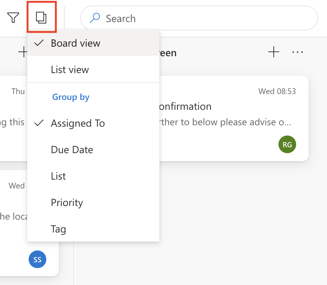Open the column's more options ellipsis
327x285 pixels.
pyautogui.click(x=298, y=53)
